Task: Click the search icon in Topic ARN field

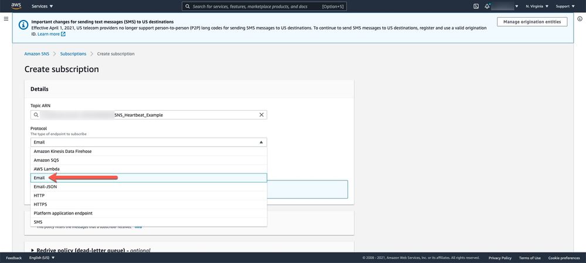Action: (x=36, y=115)
